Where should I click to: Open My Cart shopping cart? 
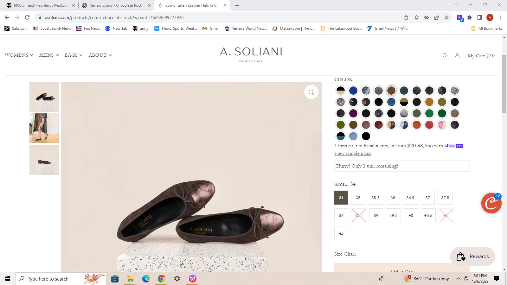point(481,56)
